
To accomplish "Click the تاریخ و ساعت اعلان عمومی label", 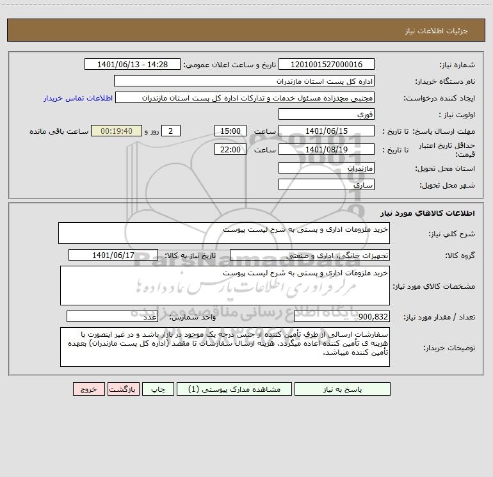I will click(x=230, y=65).
